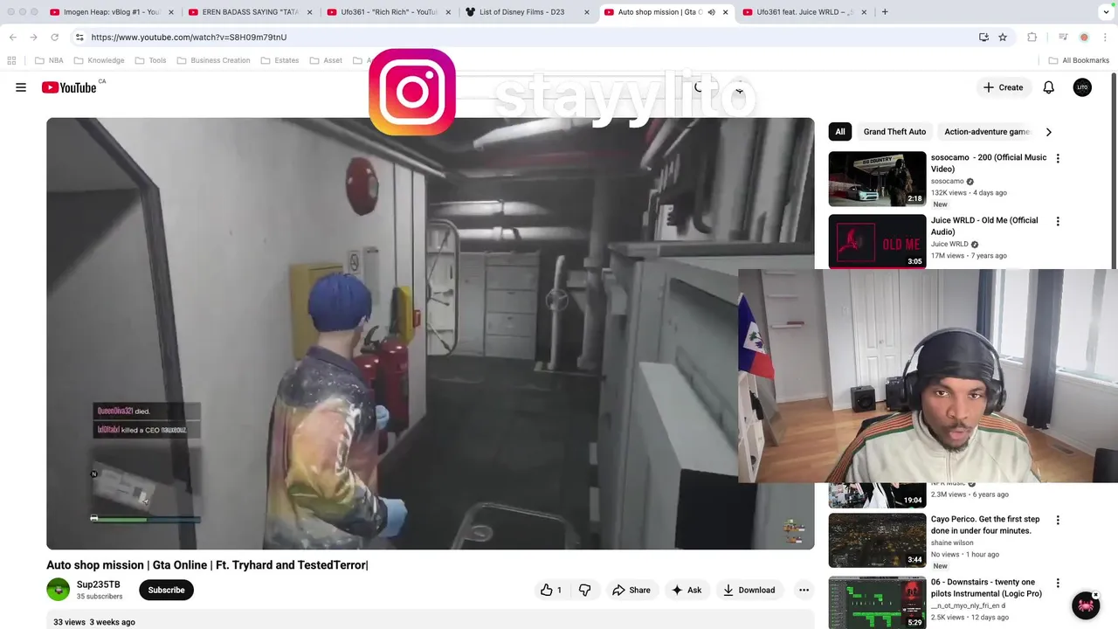Ask about the video with Ask button
Image resolution: width=1118 pixels, height=629 pixels.
(x=687, y=590)
